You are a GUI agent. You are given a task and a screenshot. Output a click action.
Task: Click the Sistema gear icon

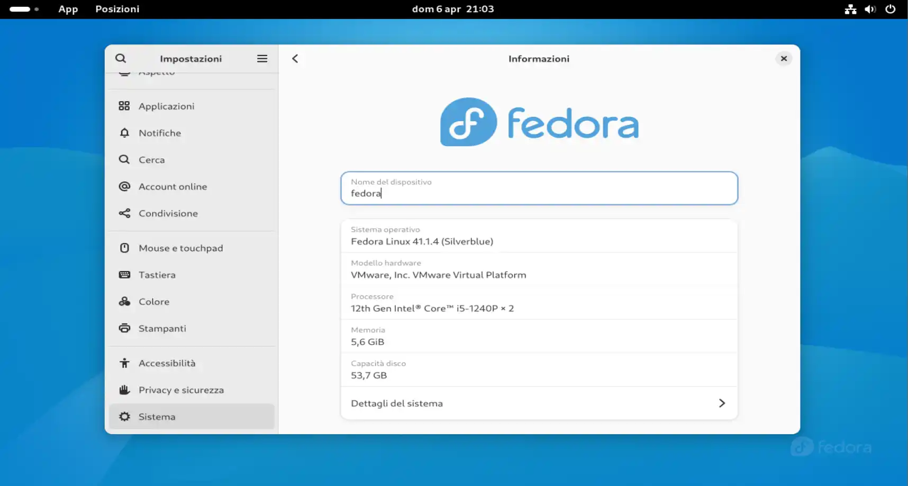124,417
